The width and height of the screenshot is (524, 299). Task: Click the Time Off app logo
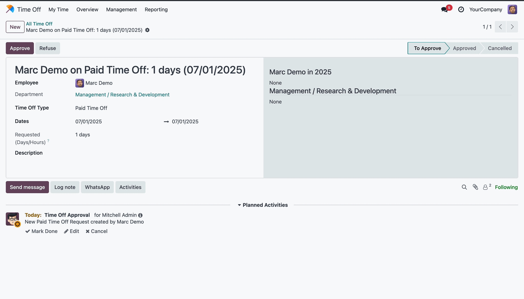coord(10,9)
